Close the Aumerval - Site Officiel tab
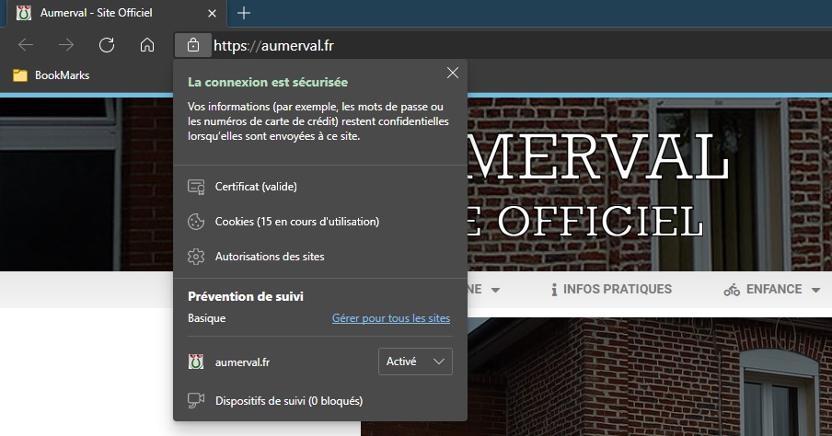The image size is (832, 436). pyautogui.click(x=213, y=14)
